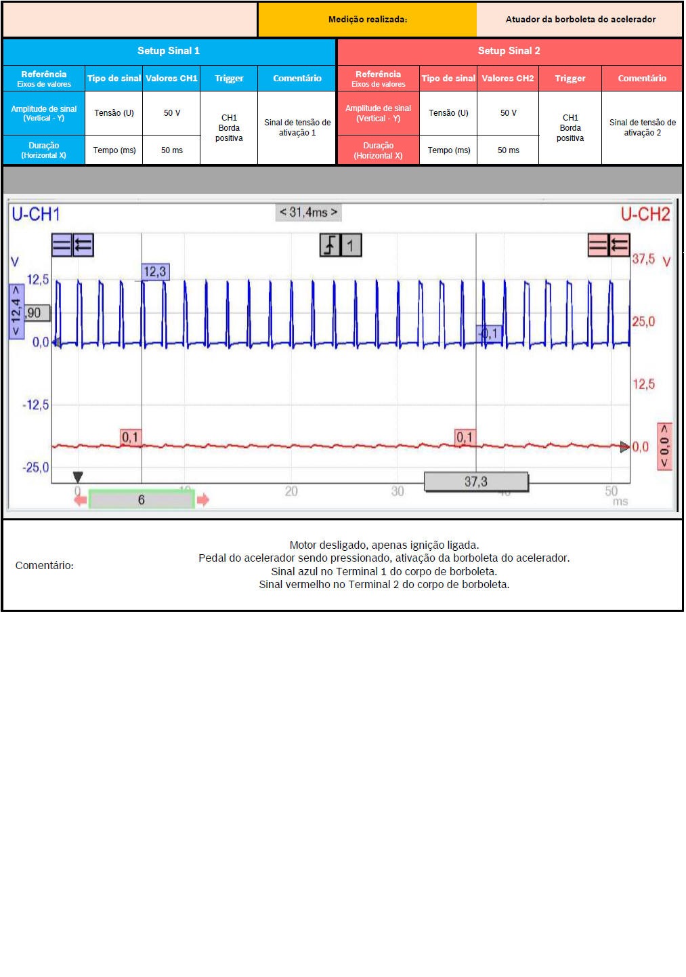Click the 31,4ms cursor difference label

coord(308,213)
